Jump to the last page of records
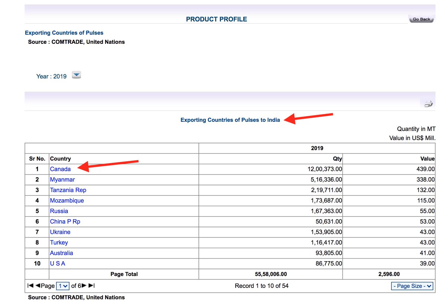Image resolution: width=446 pixels, height=302 pixels. point(90,286)
